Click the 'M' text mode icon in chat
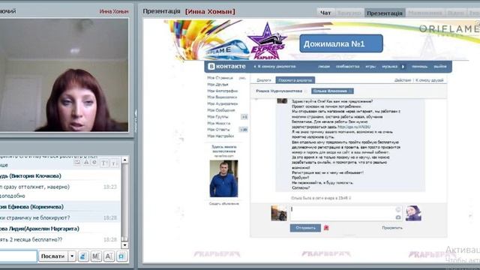 point(96,256)
